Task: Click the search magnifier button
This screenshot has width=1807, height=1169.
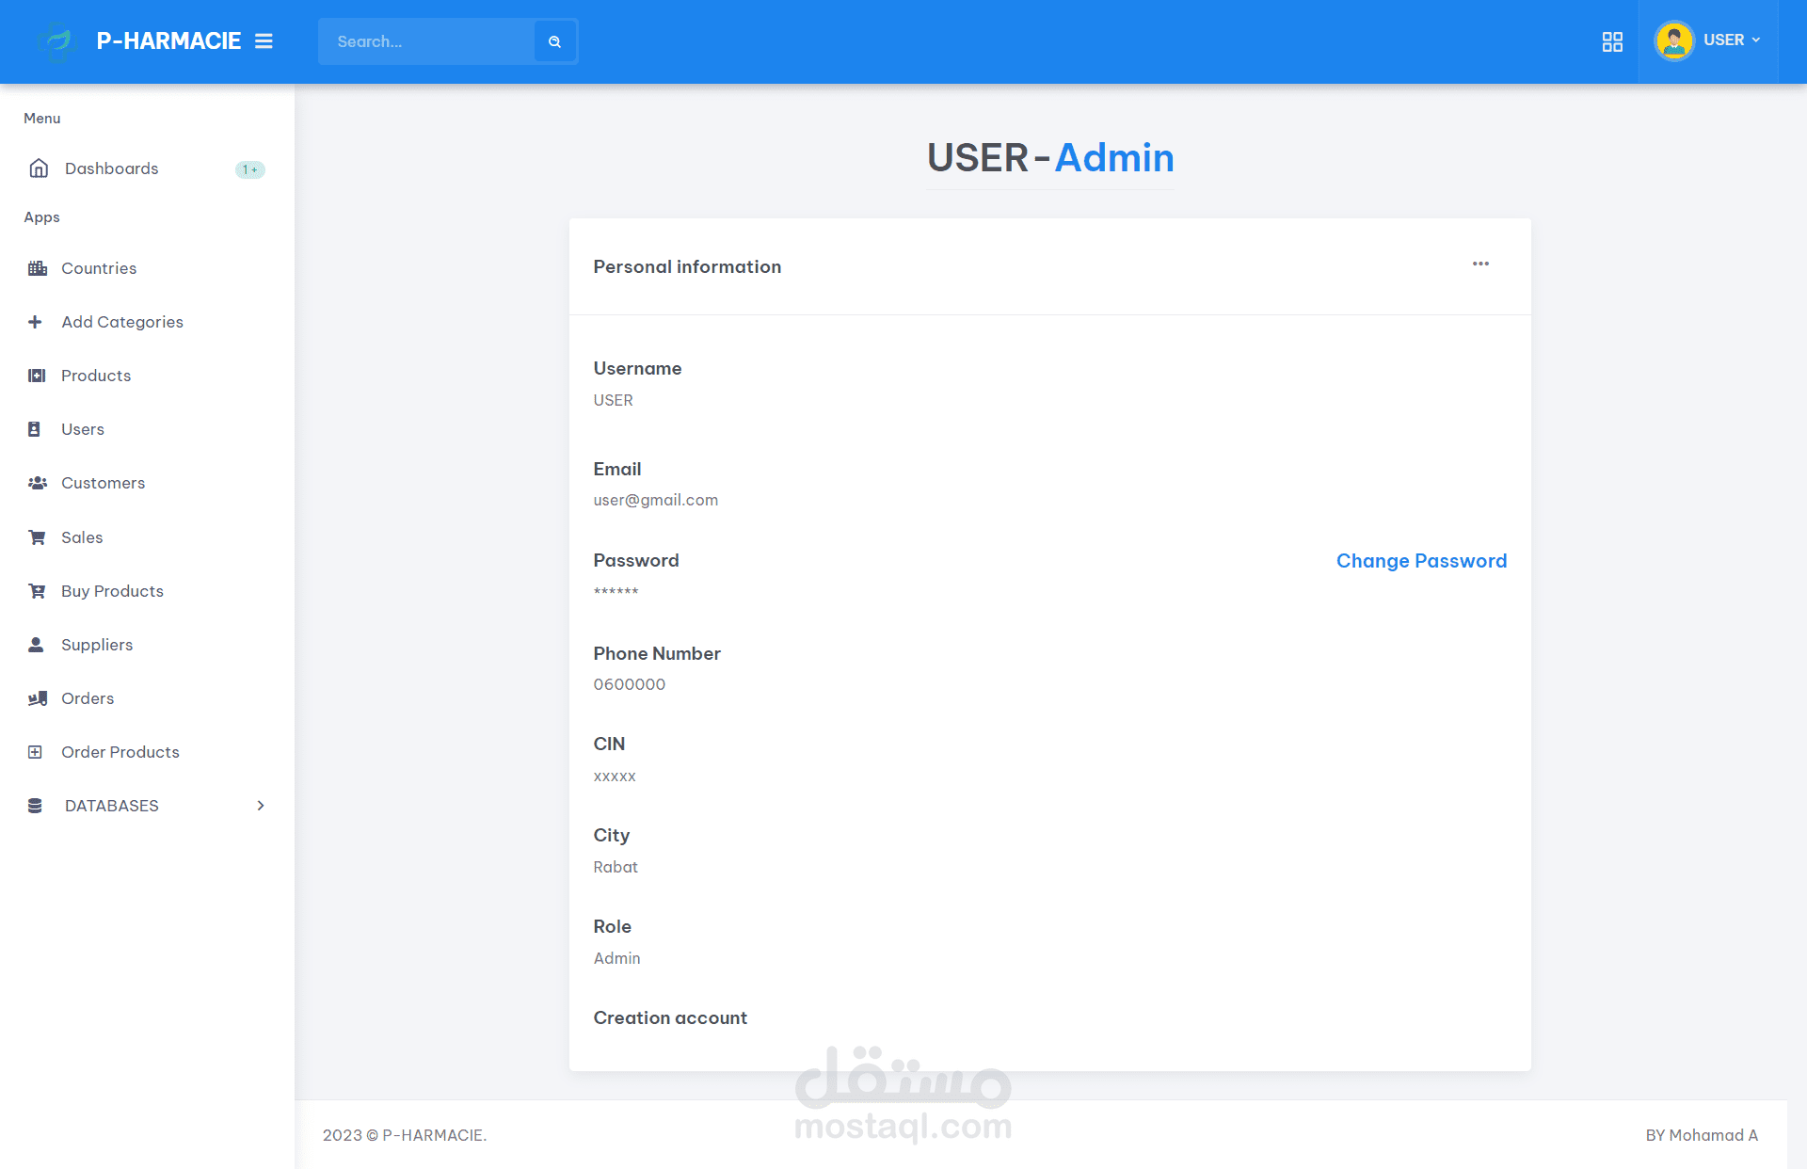Action: (x=554, y=41)
